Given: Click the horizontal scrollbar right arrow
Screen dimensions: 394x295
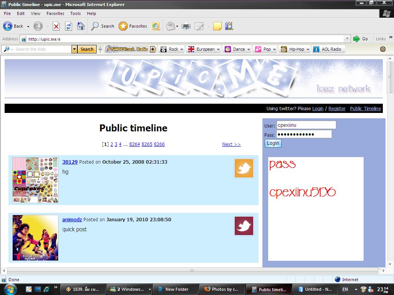Looking at the screenshot, I should 384,271.
